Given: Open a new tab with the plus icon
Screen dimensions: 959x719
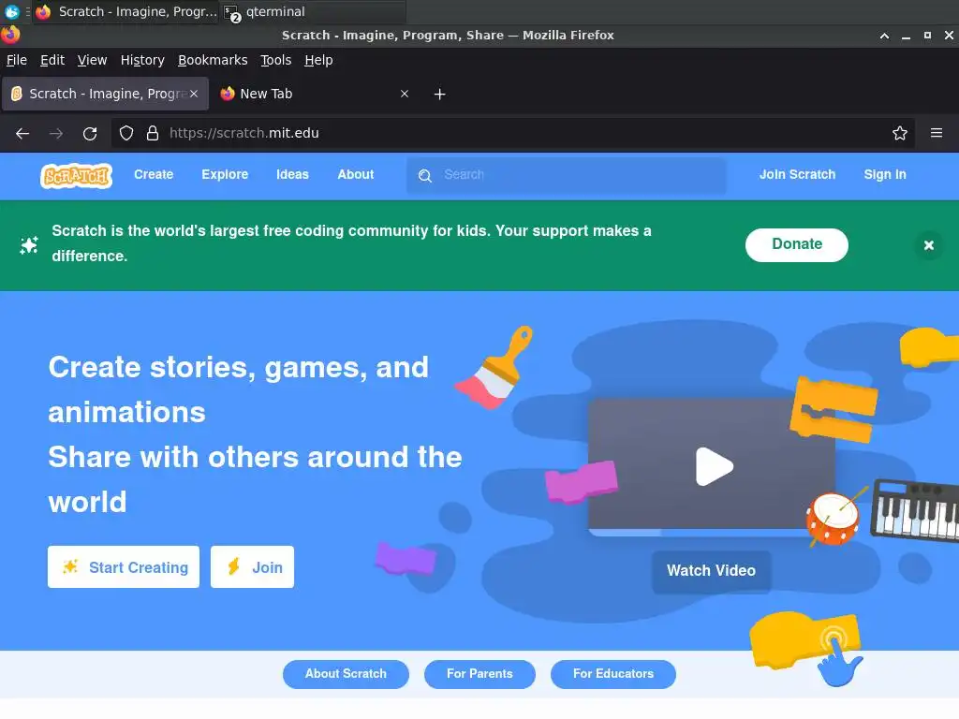Looking at the screenshot, I should (x=439, y=95).
